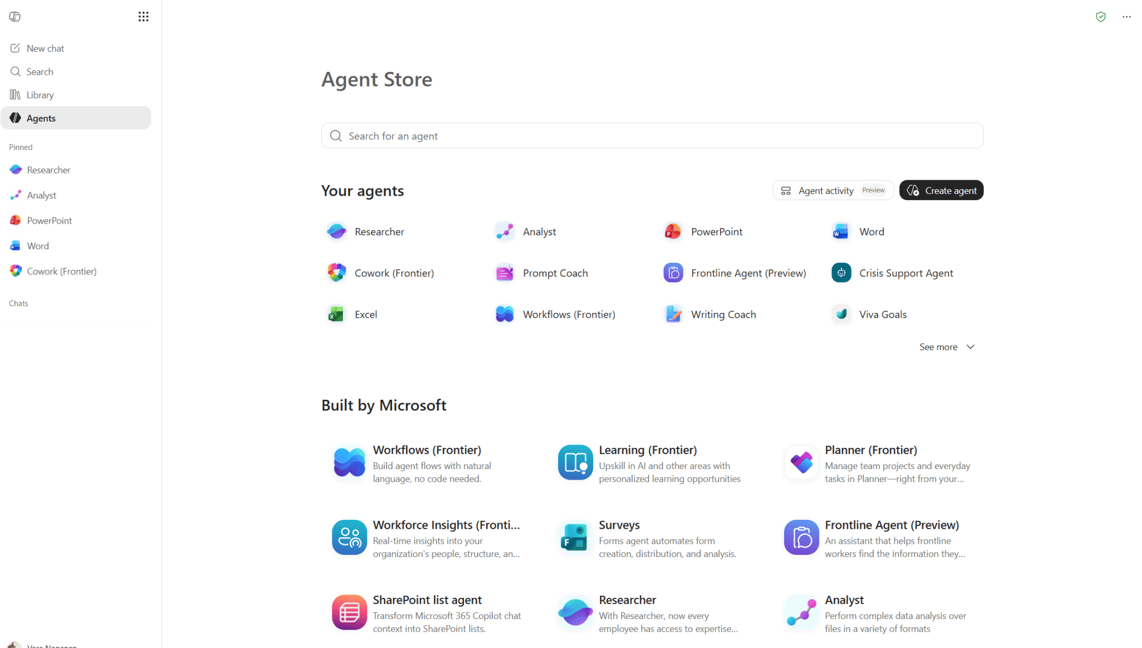Select the Agents sidebar item

[76, 118]
